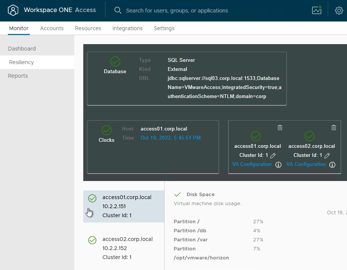
Task: Open VA Configuration link for access02.corp.local
Action: pos(306,164)
